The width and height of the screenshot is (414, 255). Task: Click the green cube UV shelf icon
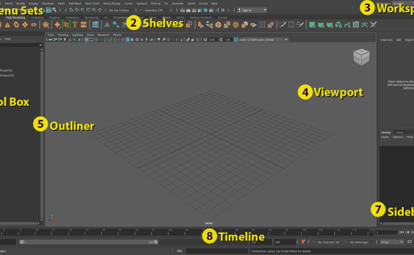pos(338,25)
